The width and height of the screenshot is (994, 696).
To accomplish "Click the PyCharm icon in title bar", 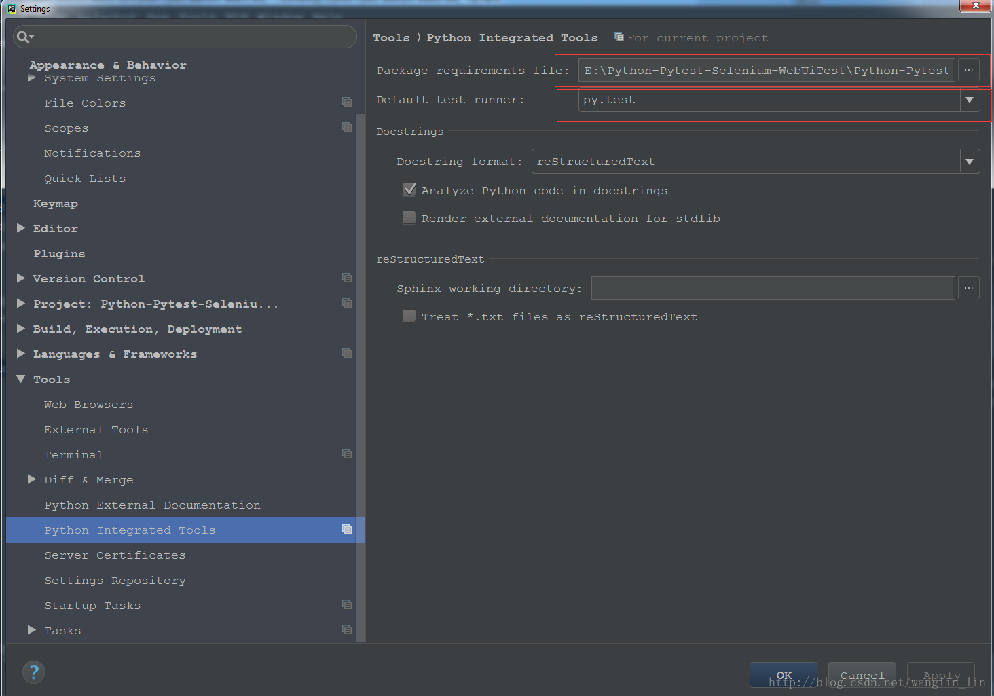I will (12, 9).
